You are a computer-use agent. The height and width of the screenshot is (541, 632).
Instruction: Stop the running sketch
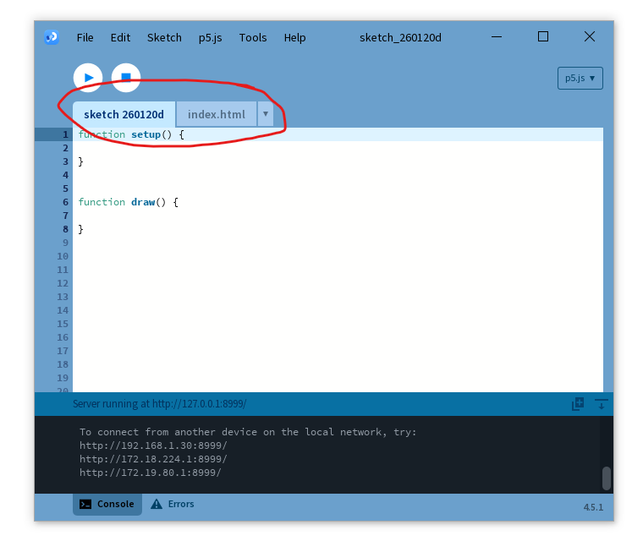coord(126,78)
